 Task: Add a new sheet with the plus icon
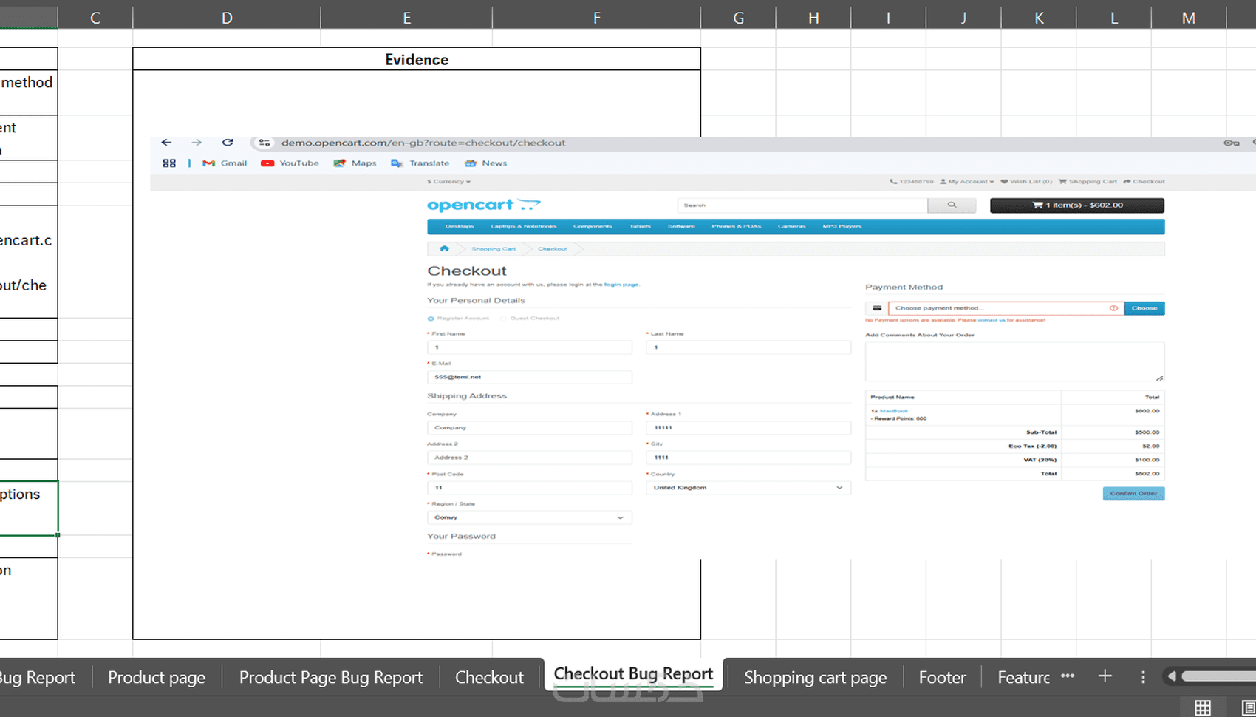pyautogui.click(x=1105, y=676)
